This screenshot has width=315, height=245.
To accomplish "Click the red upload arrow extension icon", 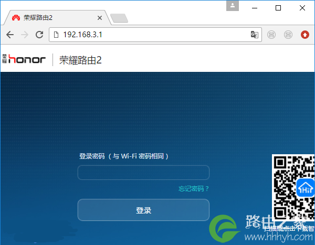I will pyautogui.click(x=304, y=35).
